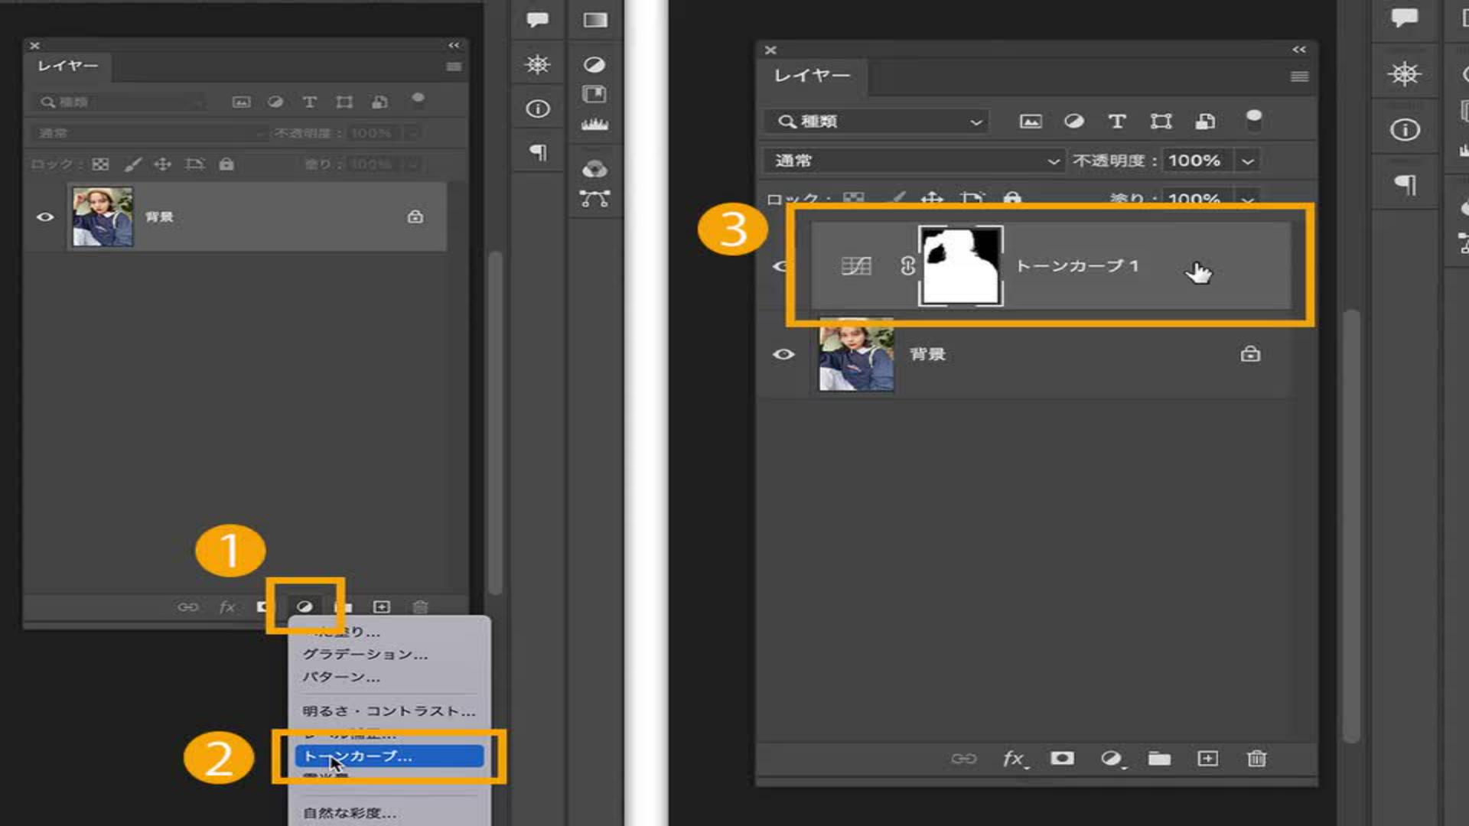Viewport: 1469px width, 826px height.
Task: Open the fx layer style icon
Action: [1015, 759]
